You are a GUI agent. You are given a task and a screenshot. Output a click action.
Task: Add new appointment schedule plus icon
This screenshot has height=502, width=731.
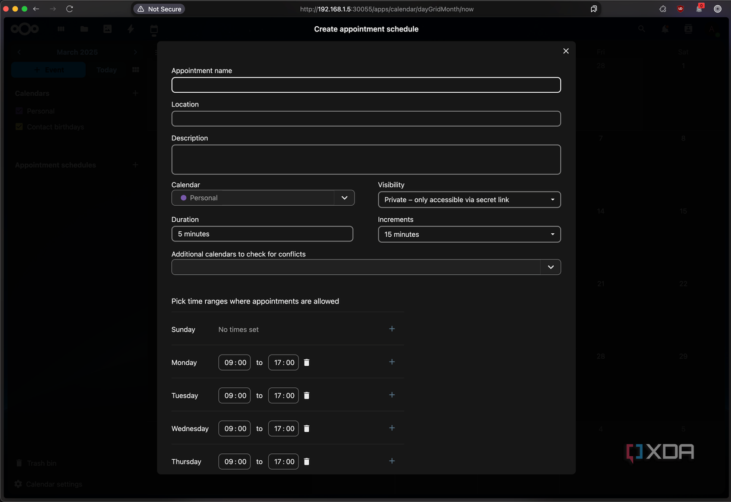coord(136,165)
